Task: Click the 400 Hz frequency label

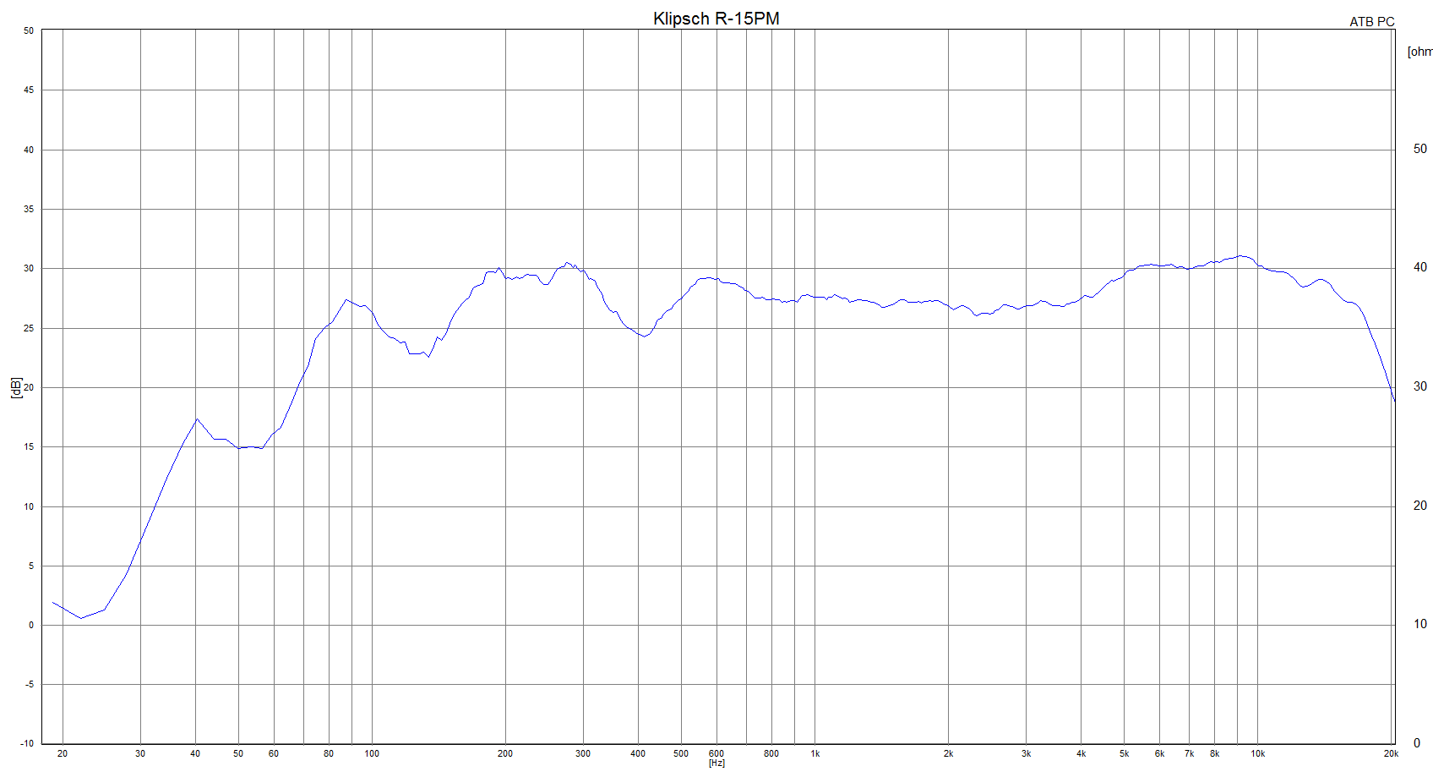Action: (x=638, y=753)
